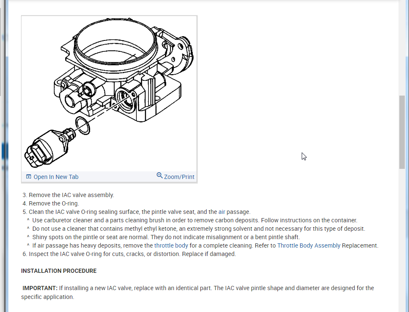The image size is (409, 312).
Task: Click the Open In New Tab link
Action: pyautogui.click(x=56, y=177)
